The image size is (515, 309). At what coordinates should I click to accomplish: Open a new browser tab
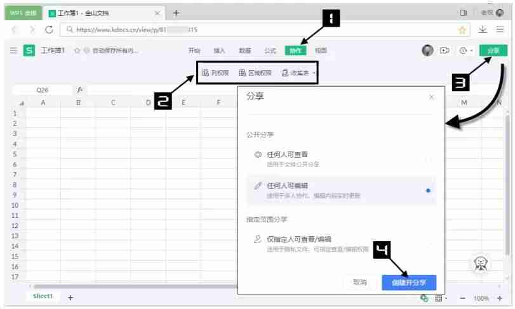point(176,13)
